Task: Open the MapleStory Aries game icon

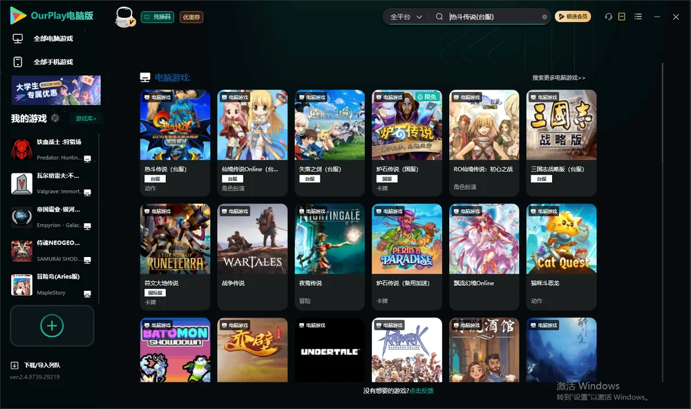Action: tap(21, 285)
